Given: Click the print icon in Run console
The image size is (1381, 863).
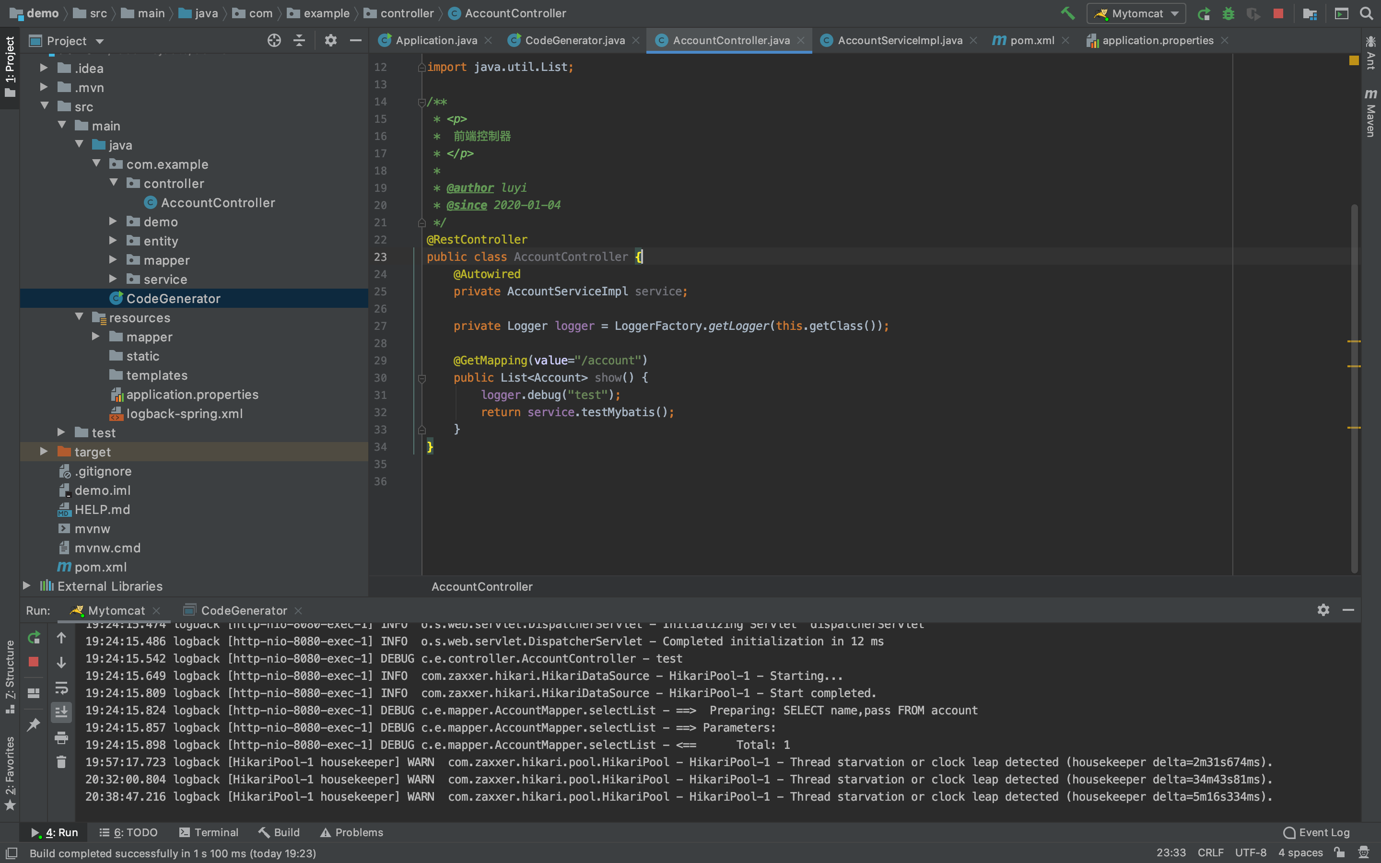Looking at the screenshot, I should pyautogui.click(x=61, y=737).
